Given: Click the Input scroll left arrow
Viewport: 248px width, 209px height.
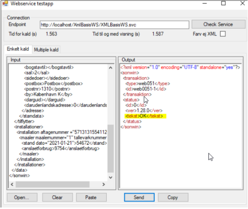Looking at the screenshot, I should (x=12, y=184).
